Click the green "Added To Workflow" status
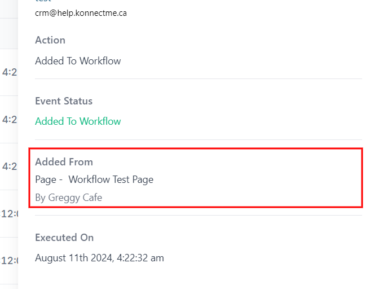This screenshot has height=289, width=379. coord(78,121)
